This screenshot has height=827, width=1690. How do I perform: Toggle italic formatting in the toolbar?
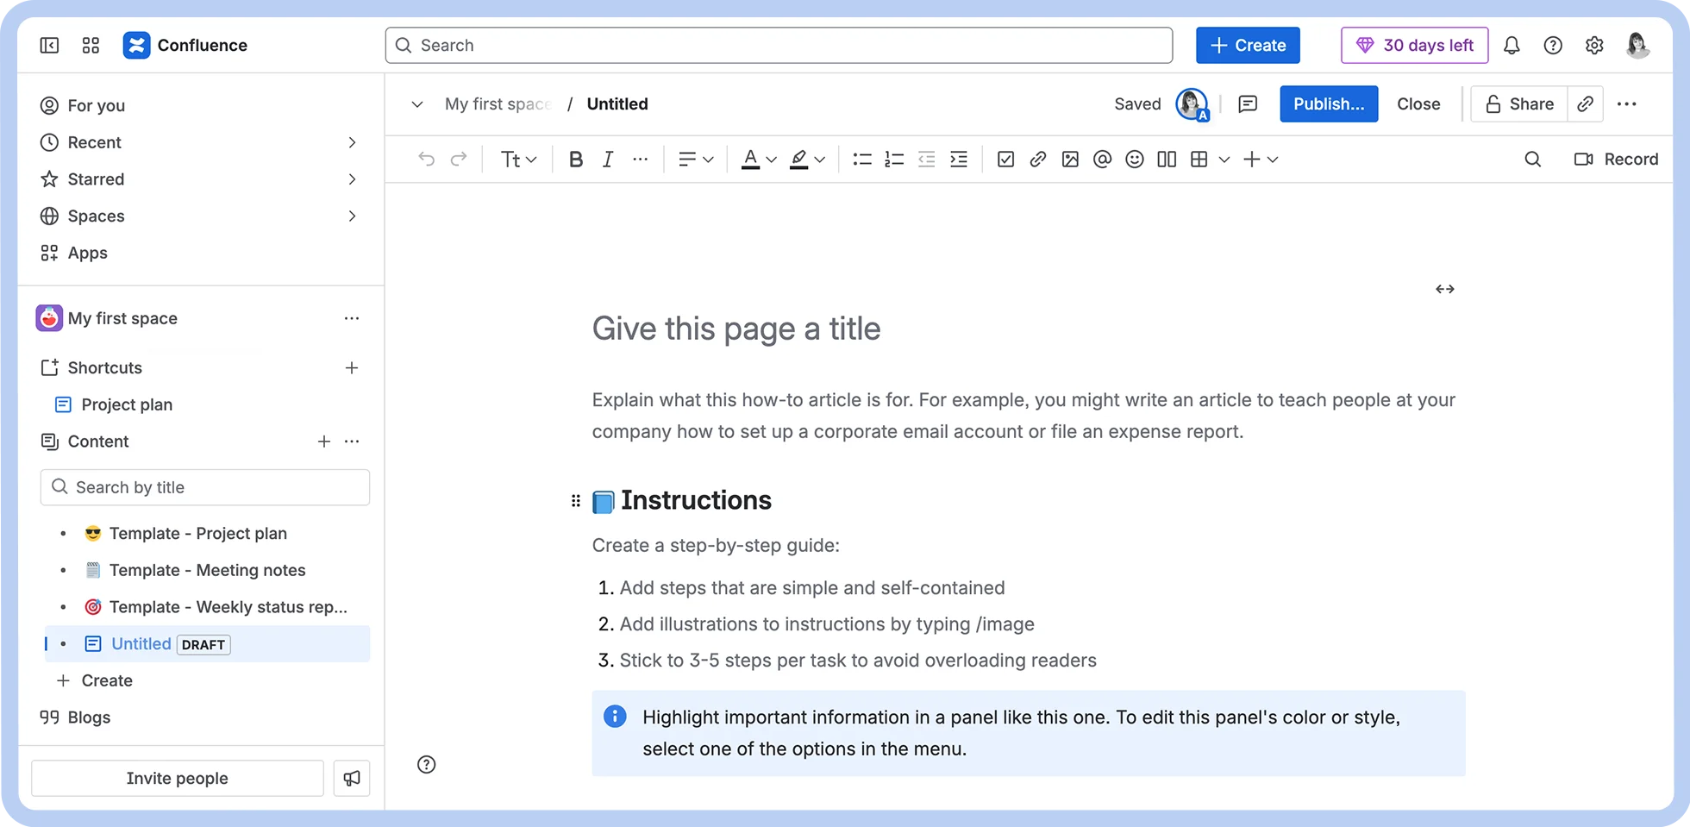pos(608,159)
